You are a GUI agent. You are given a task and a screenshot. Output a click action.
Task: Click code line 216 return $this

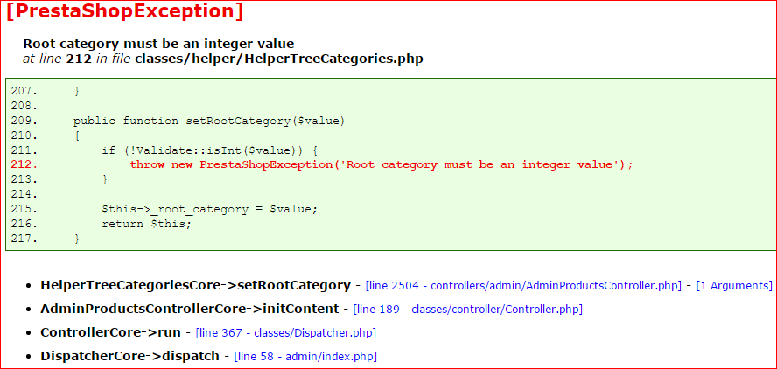point(147,224)
